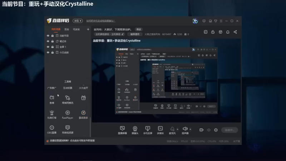Add a 多媒体 multimedia source
The height and width of the screenshot is (161, 286).
[x=160, y=130]
